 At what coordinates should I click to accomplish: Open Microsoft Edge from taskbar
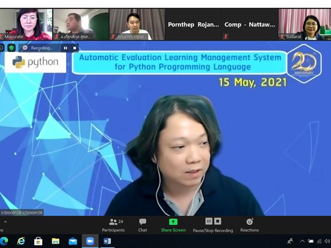pos(4,241)
